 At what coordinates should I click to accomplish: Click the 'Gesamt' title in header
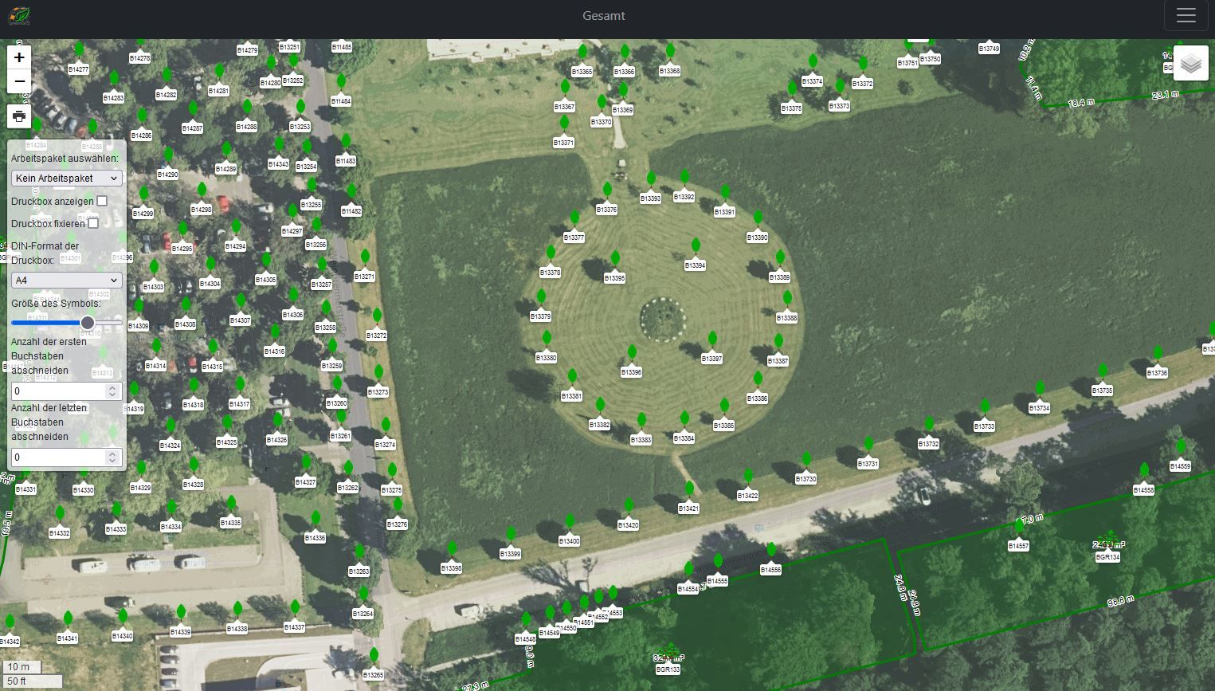point(603,16)
